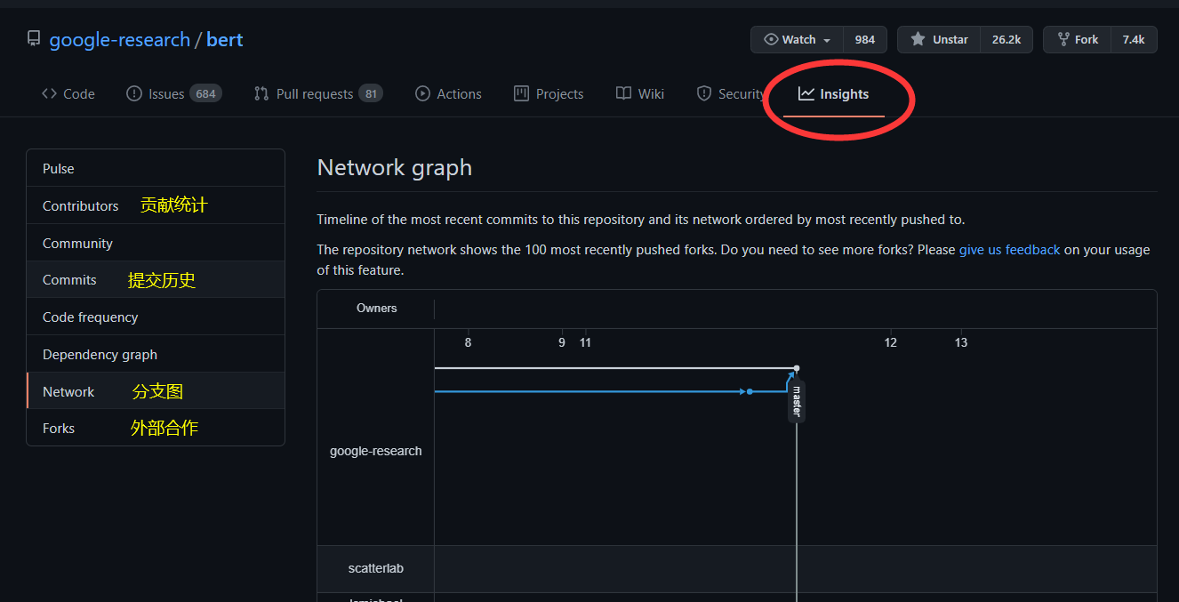This screenshot has width=1179, height=602.
Task: Select the Insights tab
Action: 834,93
